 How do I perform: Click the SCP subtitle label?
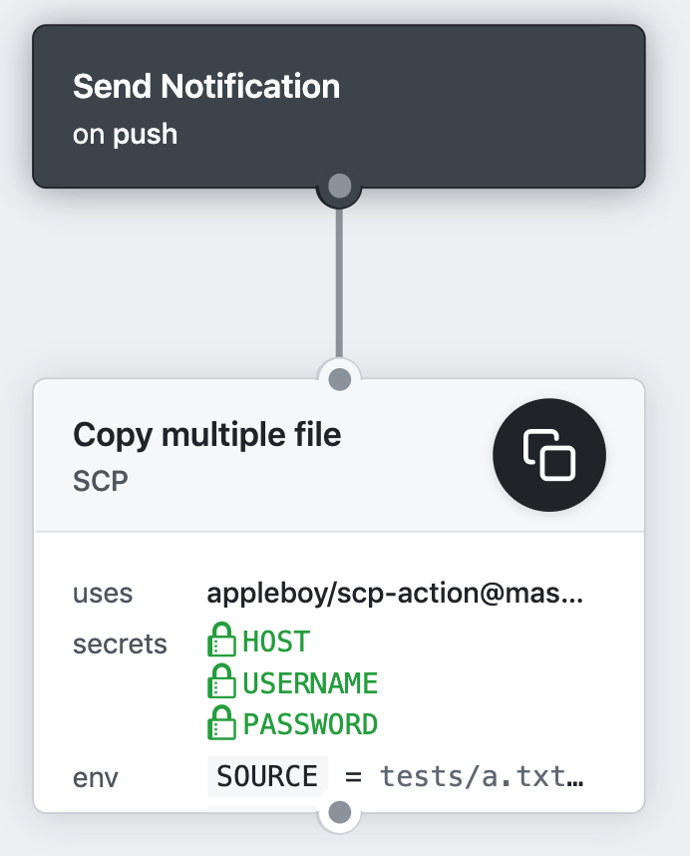click(x=101, y=481)
